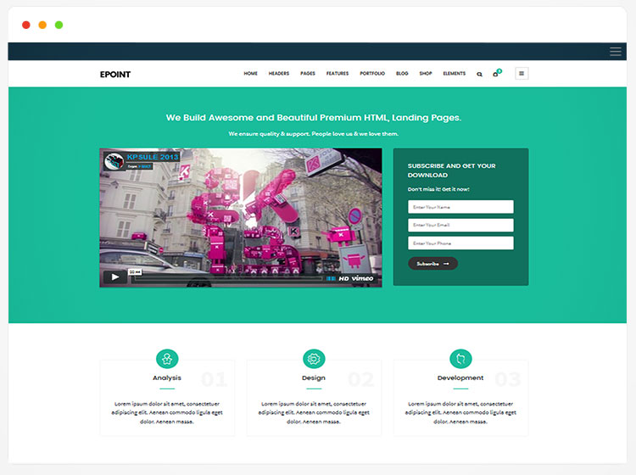Open the shopping cart icon
Viewport: 636px width, 475px height.
[x=496, y=74]
